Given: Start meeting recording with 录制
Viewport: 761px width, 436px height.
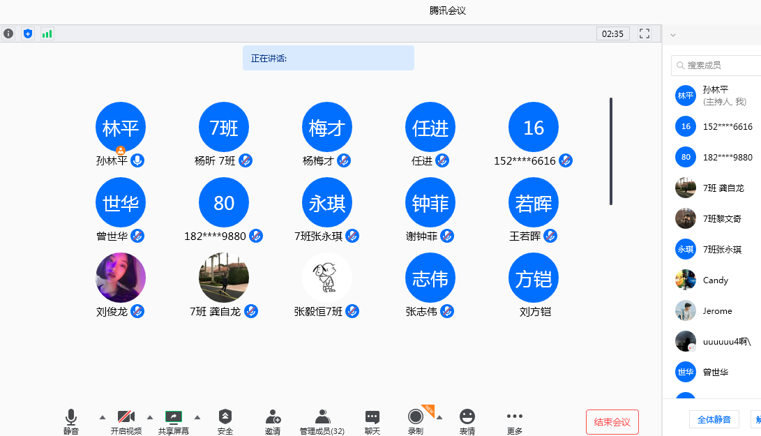Looking at the screenshot, I should [x=416, y=421].
